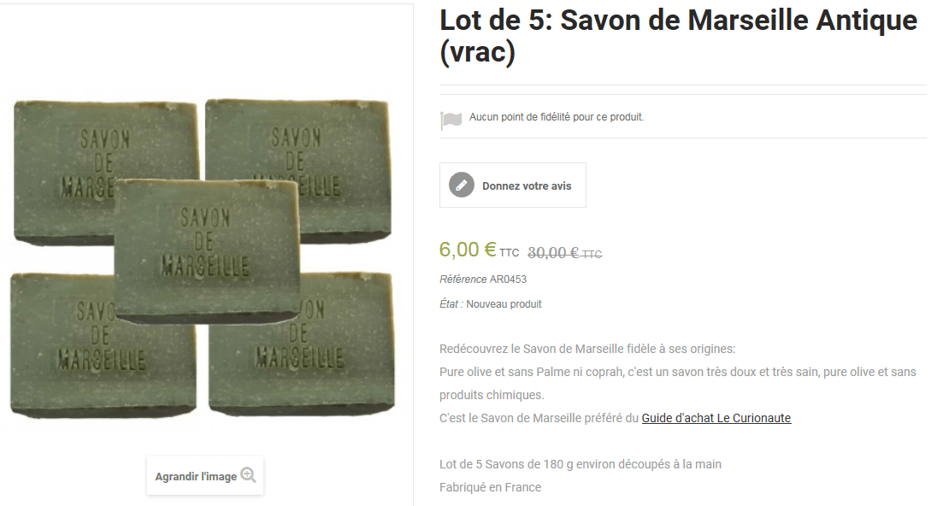Open the Donnez votre avis review button
937x506 pixels.
(x=513, y=185)
